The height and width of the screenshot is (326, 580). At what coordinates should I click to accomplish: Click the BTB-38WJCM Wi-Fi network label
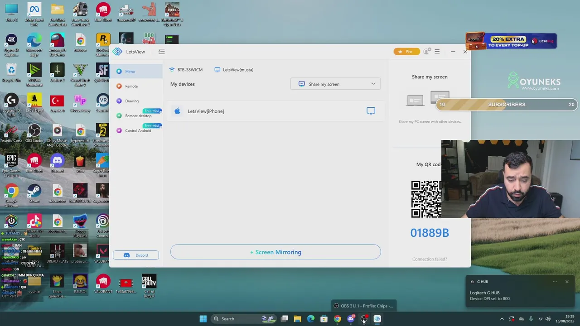186,70
